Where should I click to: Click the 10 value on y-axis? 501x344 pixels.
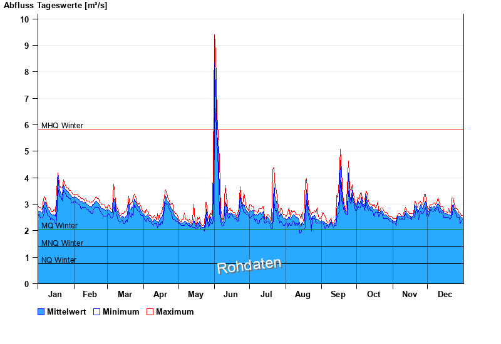pos(24,19)
